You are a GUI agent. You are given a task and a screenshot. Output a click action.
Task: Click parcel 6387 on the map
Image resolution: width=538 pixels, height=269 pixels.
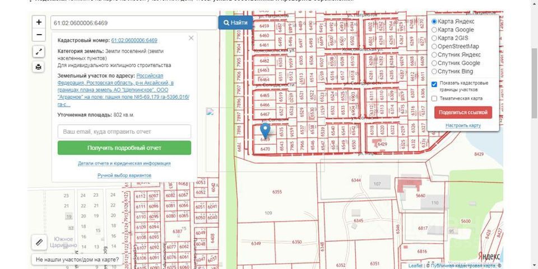(178, 232)
